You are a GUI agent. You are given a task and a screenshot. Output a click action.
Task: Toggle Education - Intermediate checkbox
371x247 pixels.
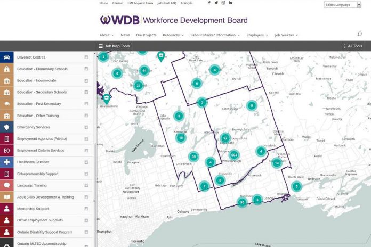pos(86,80)
